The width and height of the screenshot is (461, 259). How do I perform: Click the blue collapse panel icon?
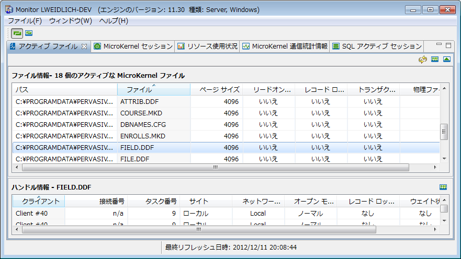pyautogui.click(x=446, y=60)
